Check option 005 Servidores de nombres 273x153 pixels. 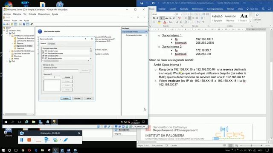pyautogui.click(x=44, y=54)
